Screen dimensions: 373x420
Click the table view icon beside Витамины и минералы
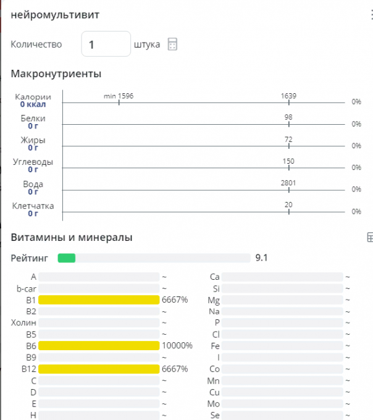[369, 237]
